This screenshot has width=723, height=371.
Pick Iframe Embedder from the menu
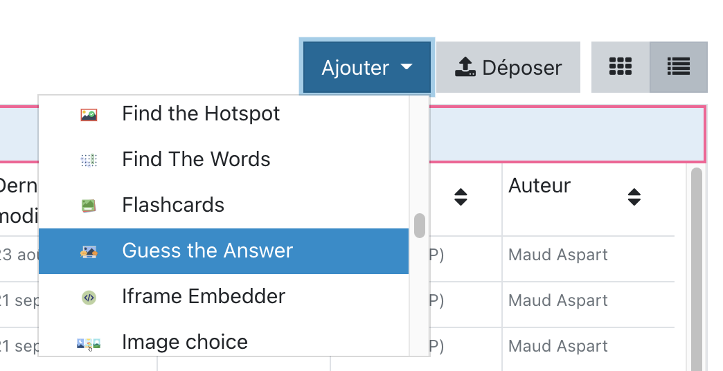[204, 297]
